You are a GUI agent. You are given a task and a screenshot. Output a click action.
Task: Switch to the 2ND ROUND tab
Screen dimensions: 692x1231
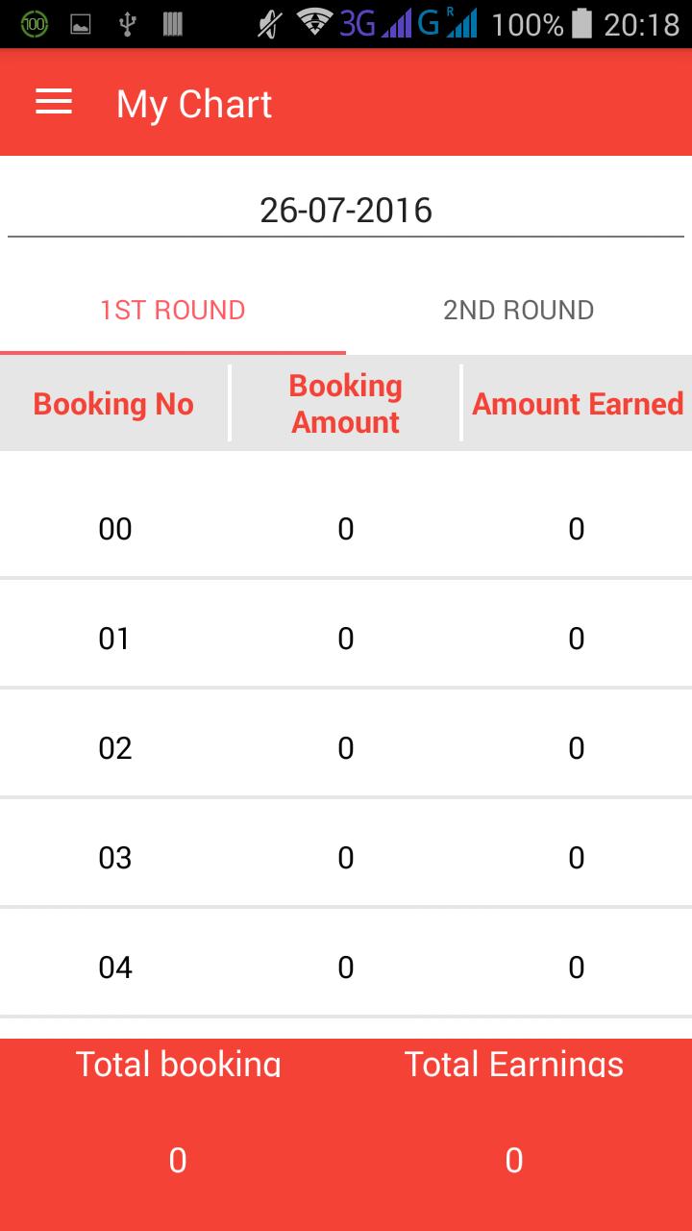(518, 311)
